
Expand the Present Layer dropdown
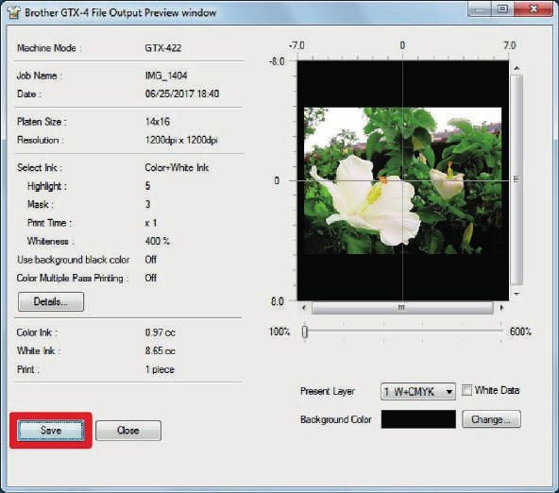(x=417, y=392)
